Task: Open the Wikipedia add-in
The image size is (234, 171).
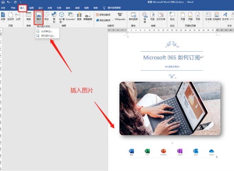Action: pyautogui.click(x=120, y=17)
